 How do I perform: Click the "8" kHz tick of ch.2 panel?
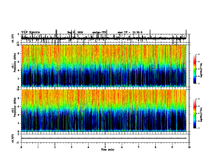point(19,98)
